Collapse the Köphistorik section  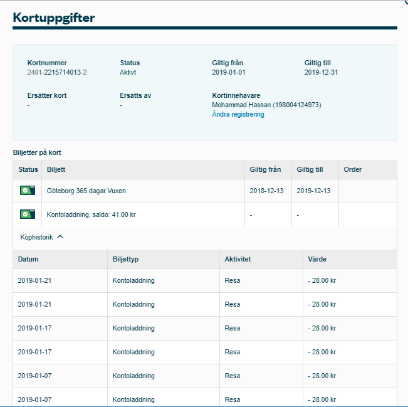tap(42, 237)
